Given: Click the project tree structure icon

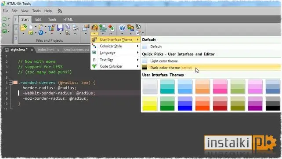Looking at the screenshot, I should pos(51,28).
